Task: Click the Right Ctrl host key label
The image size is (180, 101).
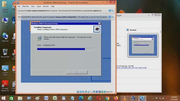Action: coord(109,92)
